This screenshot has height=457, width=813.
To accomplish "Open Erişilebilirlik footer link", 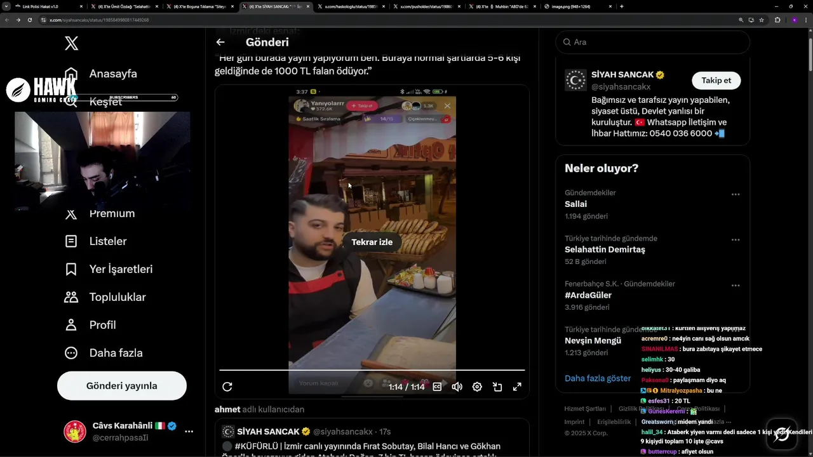I will point(614,422).
